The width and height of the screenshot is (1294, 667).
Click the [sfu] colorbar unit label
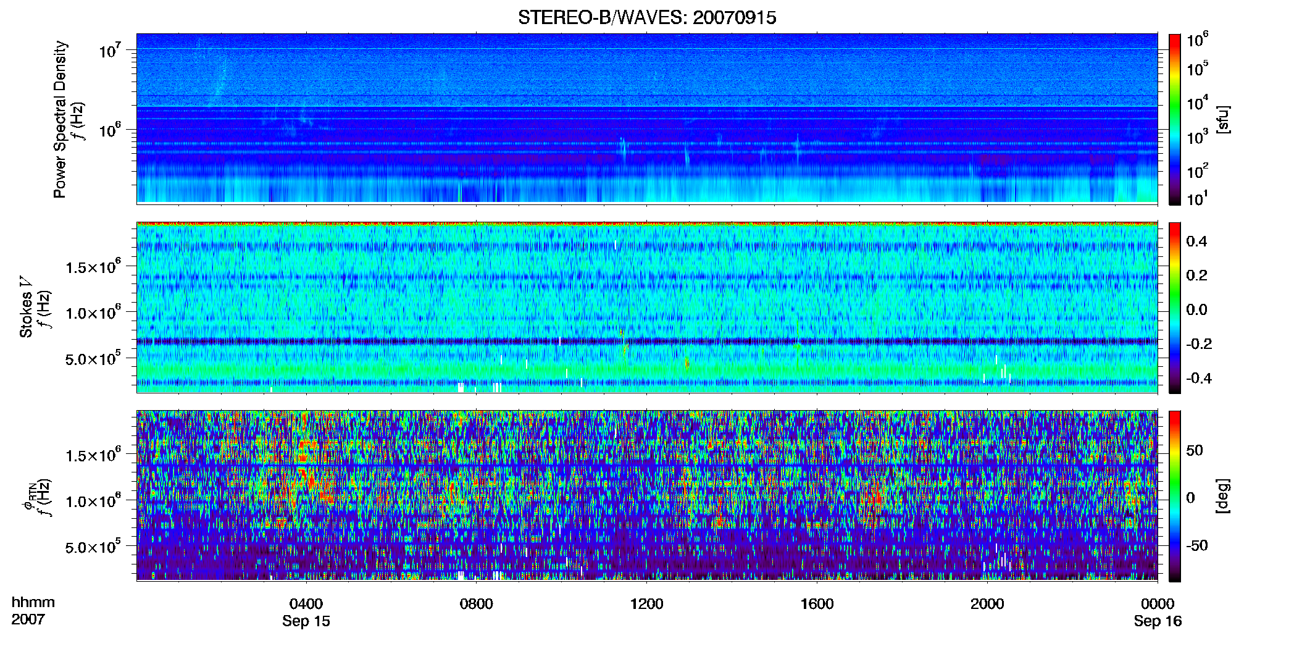click(x=1223, y=119)
